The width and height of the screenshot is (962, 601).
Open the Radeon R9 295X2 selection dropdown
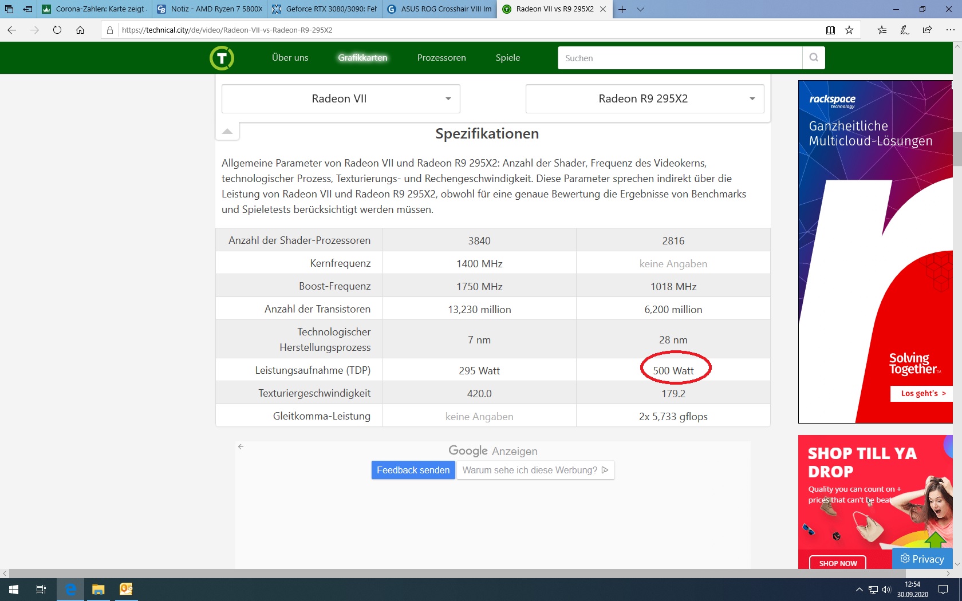pos(645,99)
